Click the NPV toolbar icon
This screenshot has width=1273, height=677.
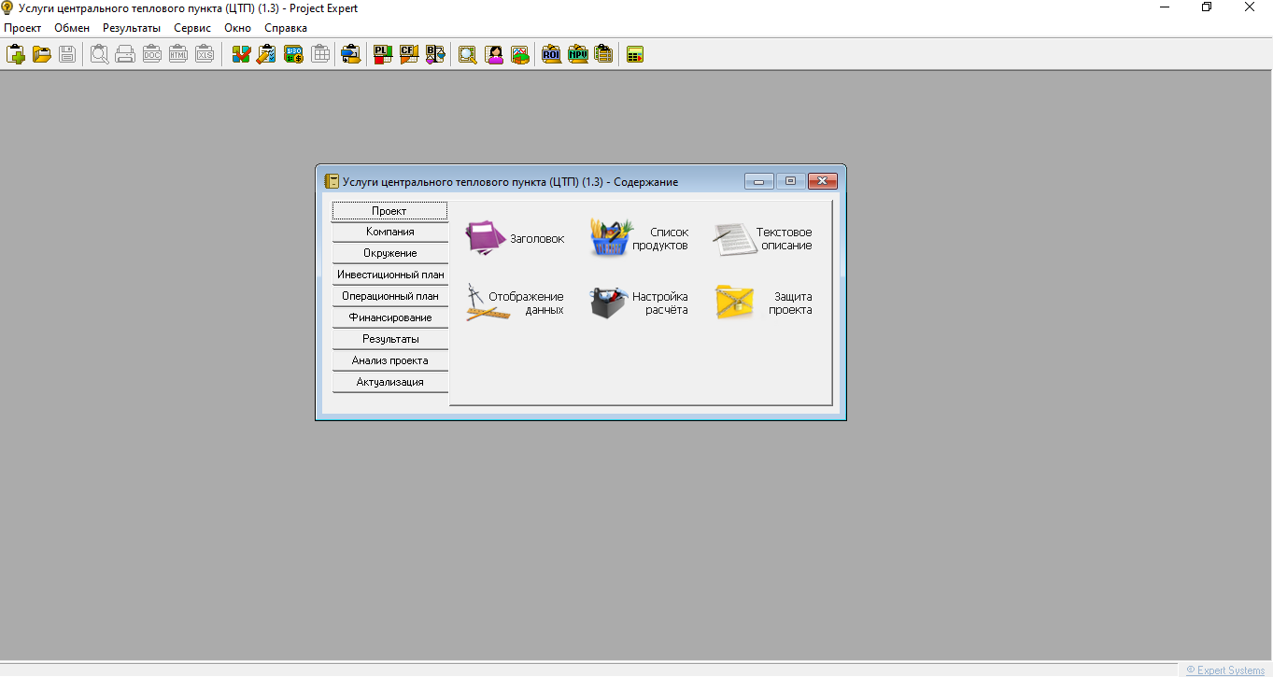pyautogui.click(x=577, y=54)
